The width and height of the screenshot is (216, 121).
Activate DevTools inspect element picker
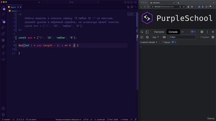[142, 32]
